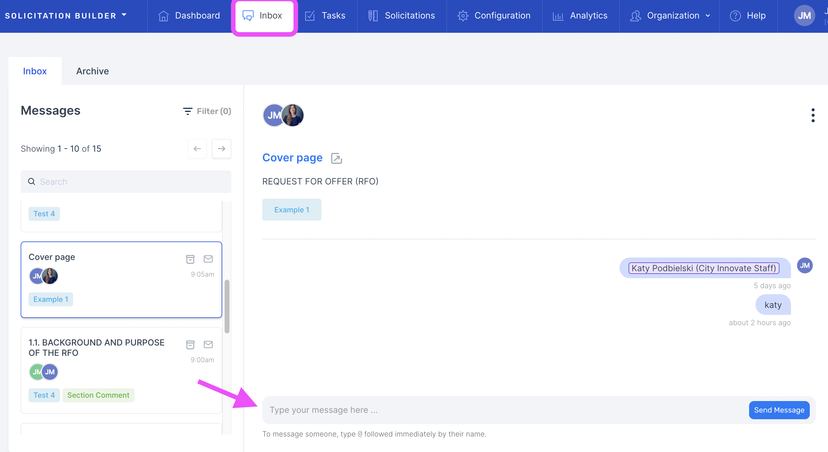This screenshot has width=828, height=452.
Task: Open Cover page in external view icon
Action: 336,158
